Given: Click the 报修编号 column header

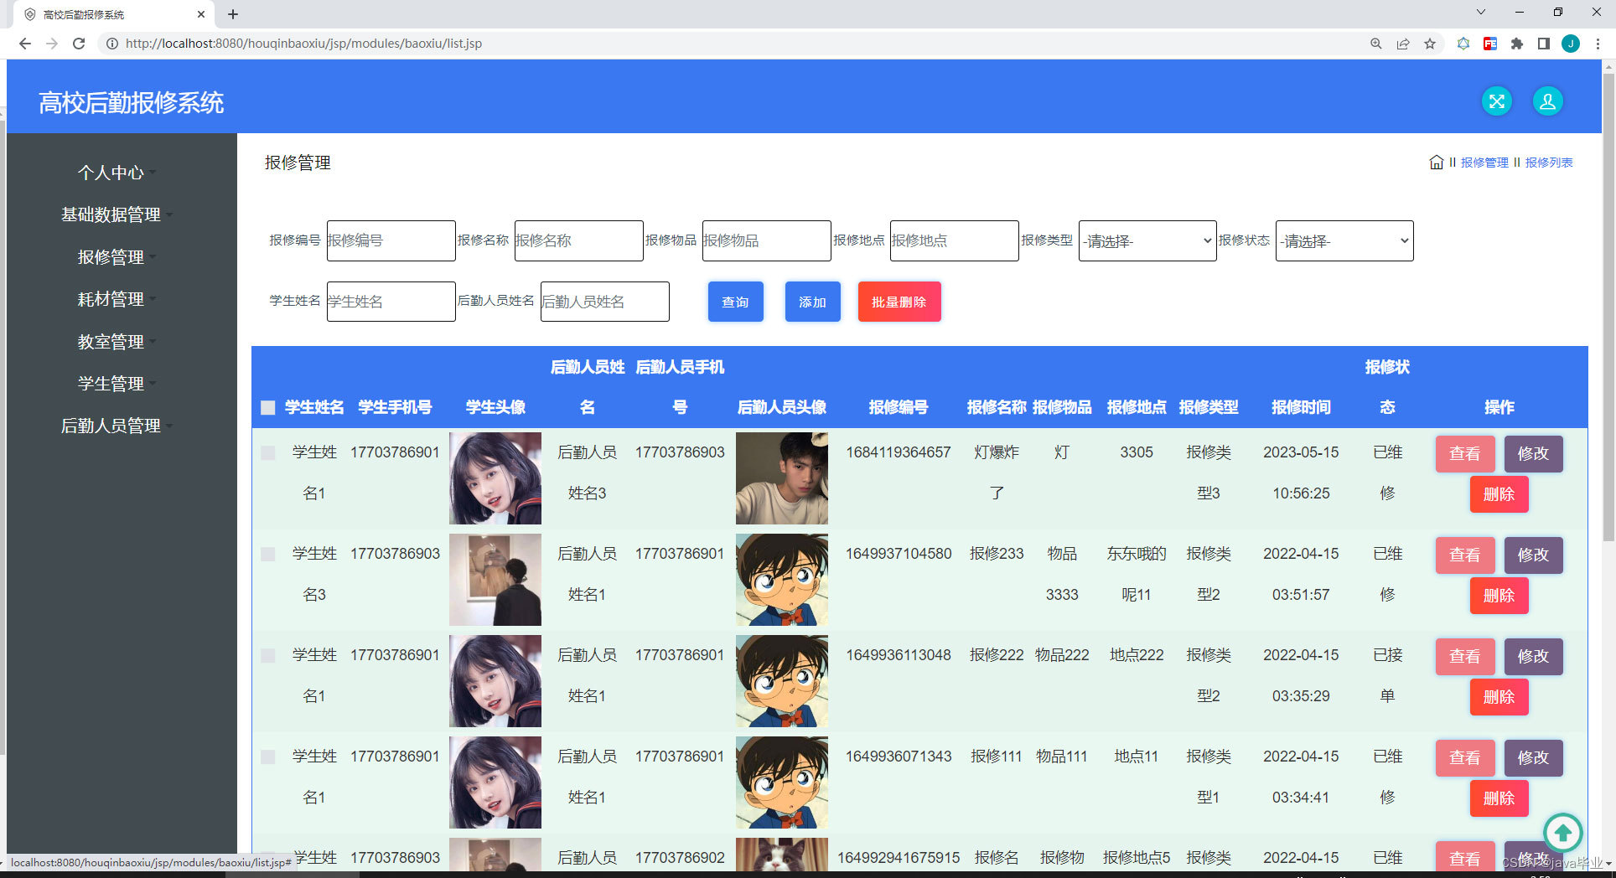Looking at the screenshot, I should [x=899, y=407].
